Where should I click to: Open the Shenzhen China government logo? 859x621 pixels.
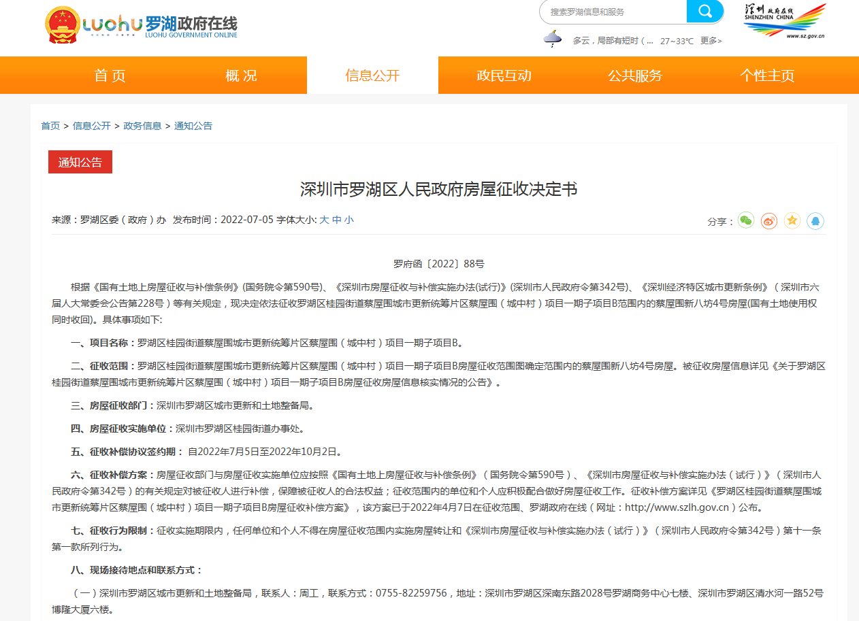point(784,20)
